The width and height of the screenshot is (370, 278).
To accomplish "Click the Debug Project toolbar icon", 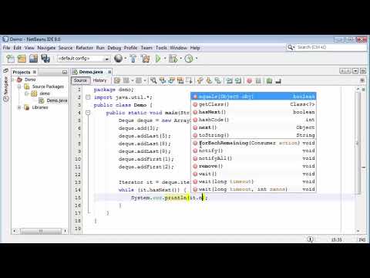I will point(173,59).
